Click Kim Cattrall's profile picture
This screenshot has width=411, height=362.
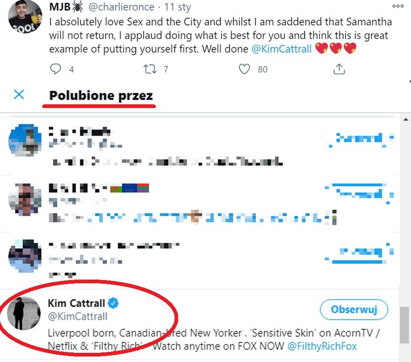pyautogui.click(x=25, y=313)
